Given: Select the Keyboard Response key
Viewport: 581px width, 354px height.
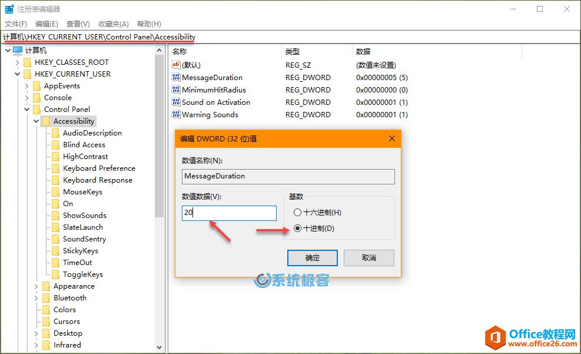Looking at the screenshot, I should coord(98,180).
